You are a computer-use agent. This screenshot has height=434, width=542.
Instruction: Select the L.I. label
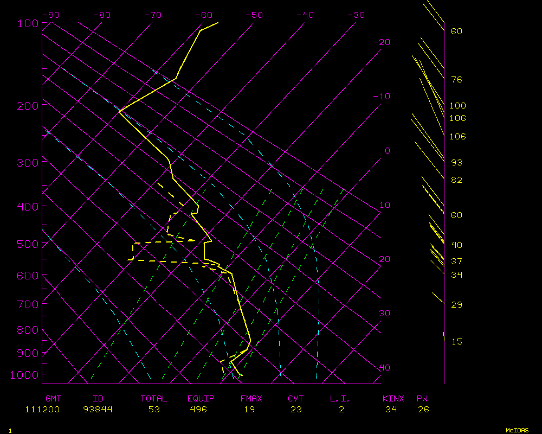pyautogui.click(x=340, y=399)
